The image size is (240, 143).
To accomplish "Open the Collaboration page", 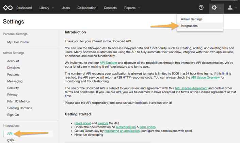I will (x=87, y=8).
